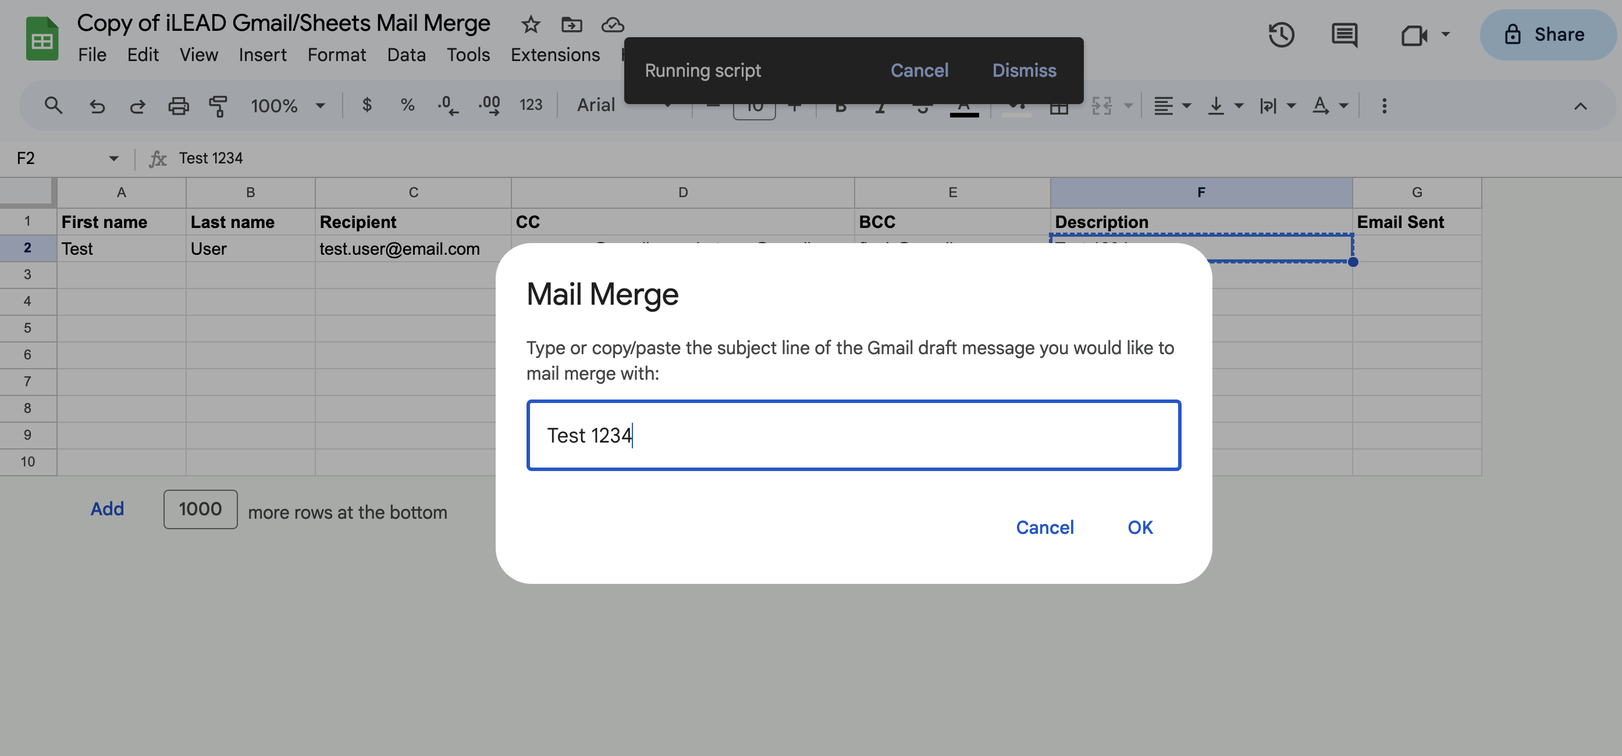Click the redo arrow icon
Image resolution: width=1622 pixels, height=756 pixels.
point(137,106)
